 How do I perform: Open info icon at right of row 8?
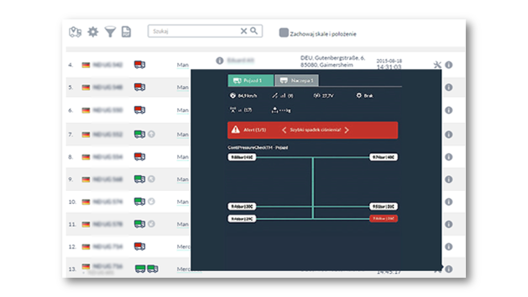449,157
